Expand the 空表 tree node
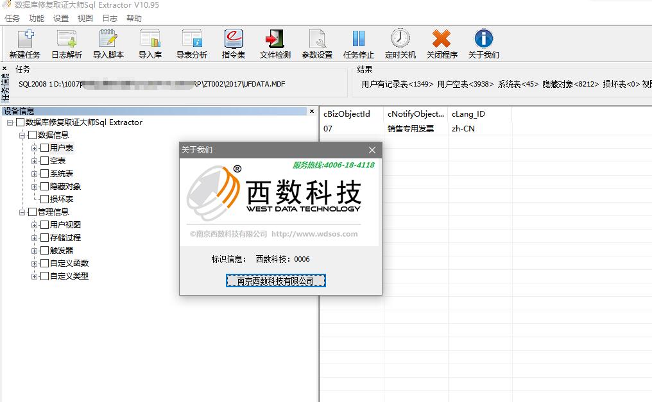652x402 pixels. coord(35,161)
